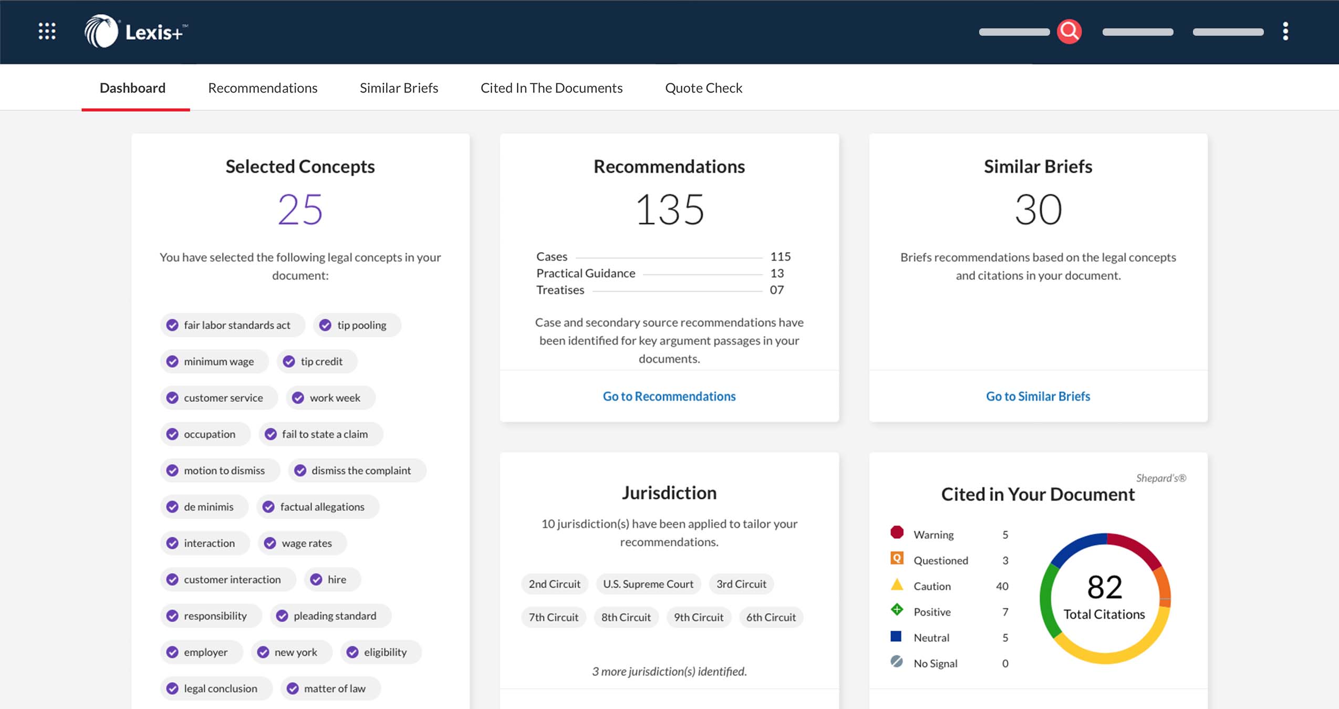
Task: Uncheck the pleading standard concept
Action: (331, 615)
